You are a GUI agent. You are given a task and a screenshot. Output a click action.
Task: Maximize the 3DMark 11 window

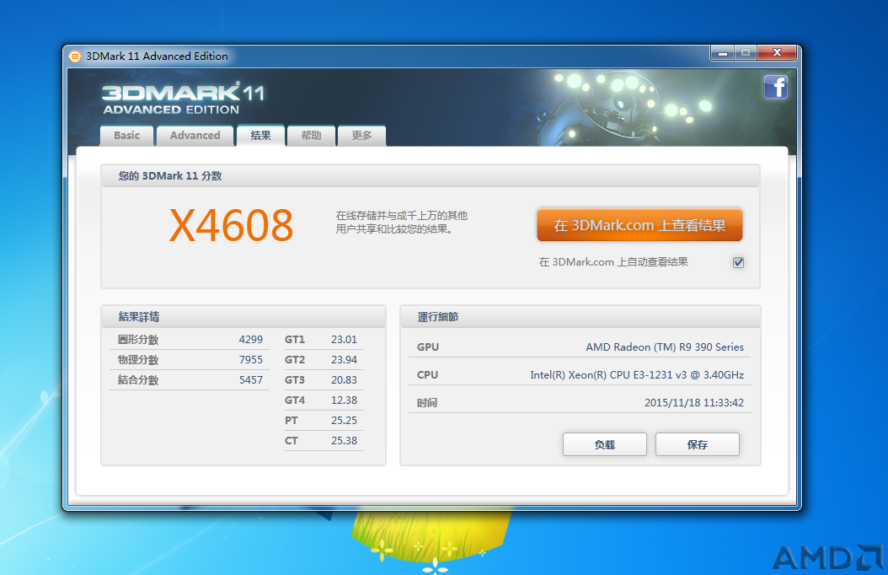(x=746, y=52)
